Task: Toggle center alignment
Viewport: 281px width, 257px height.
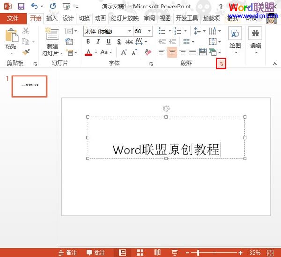Action: pyautogui.click(x=172, y=52)
